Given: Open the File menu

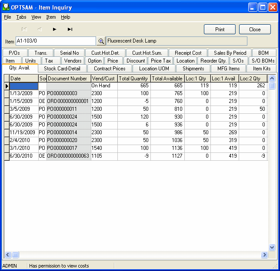Looking at the screenshot, I should pyautogui.click(x=7, y=17).
